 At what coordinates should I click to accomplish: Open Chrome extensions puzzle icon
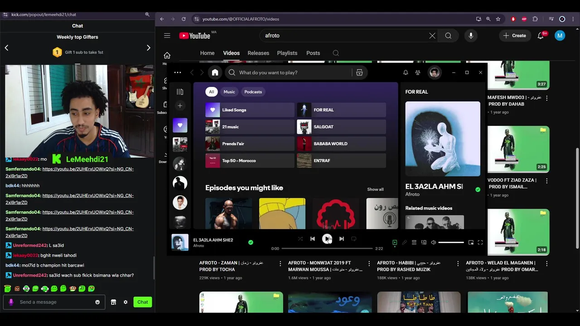pyautogui.click(x=535, y=19)
